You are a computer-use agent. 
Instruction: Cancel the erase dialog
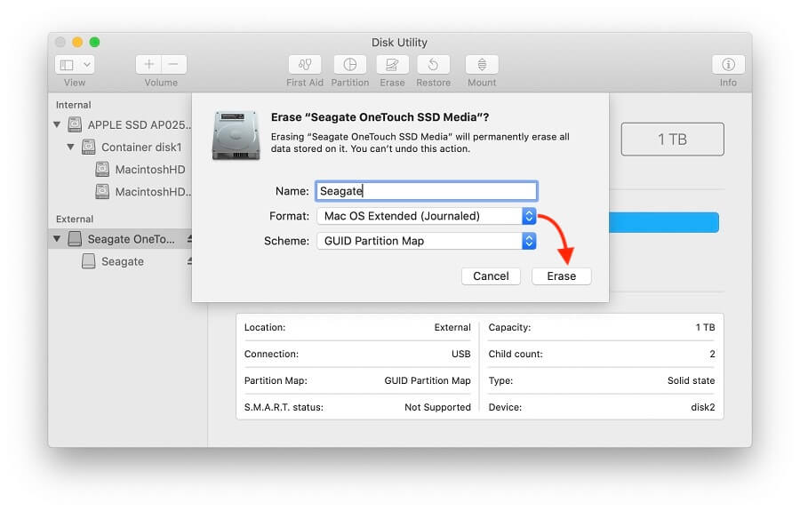[x=491, y=275]
